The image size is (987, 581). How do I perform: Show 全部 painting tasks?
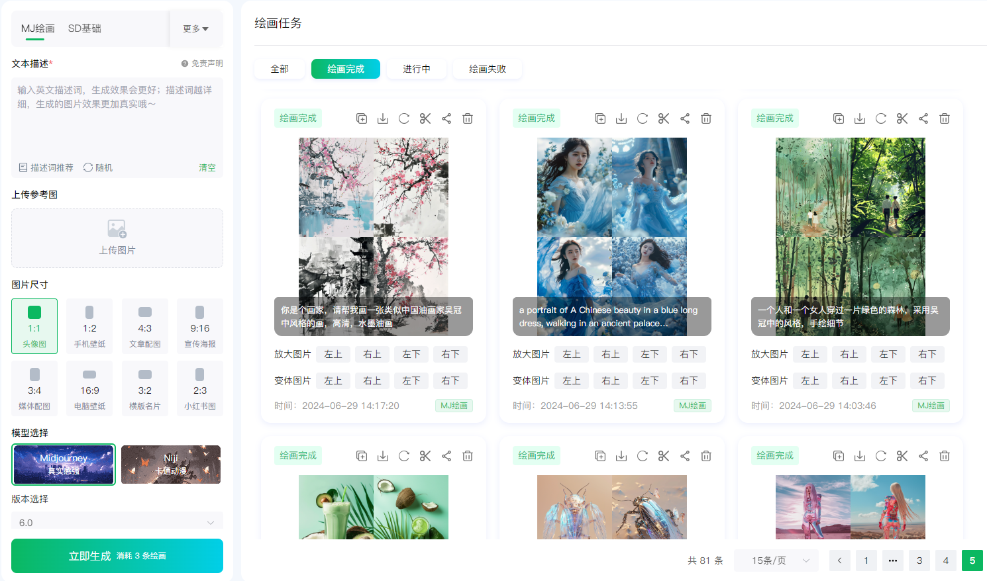point(280,69)
